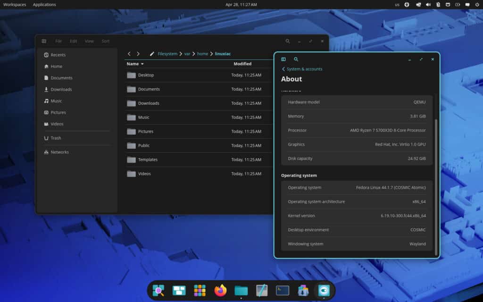483x302 pixels.
Task: Navigate to home via the breadcrumb
Action: pos(202,54)
